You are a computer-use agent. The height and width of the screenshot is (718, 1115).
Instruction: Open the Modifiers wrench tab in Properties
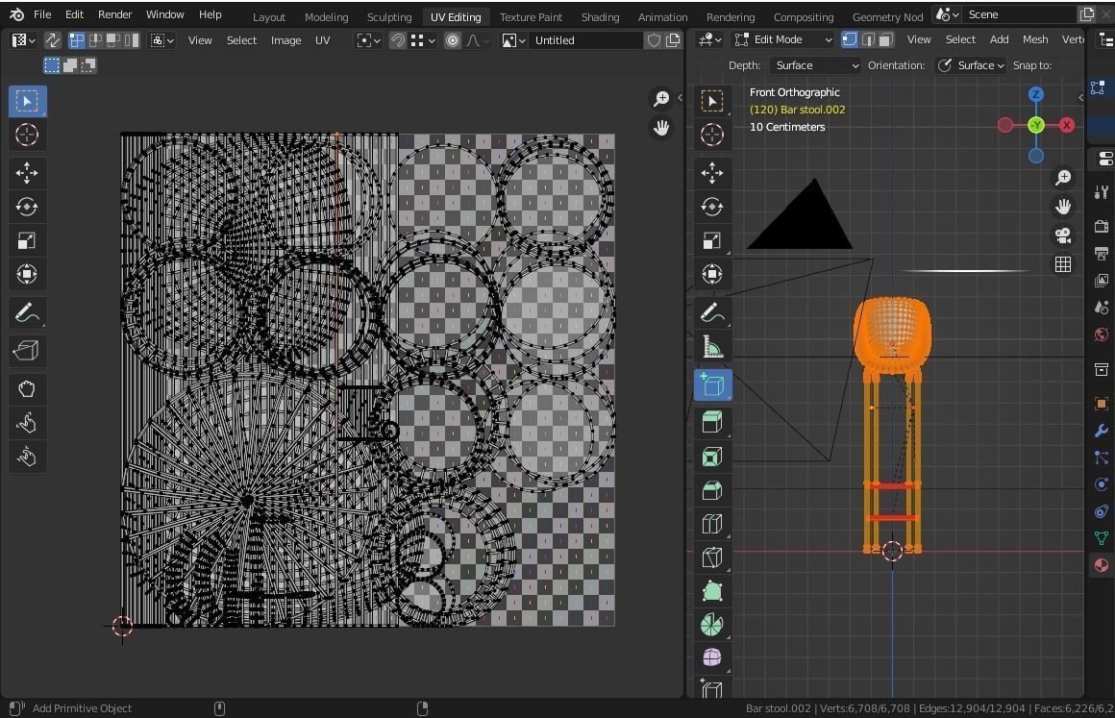click(x=1102, y=431)
